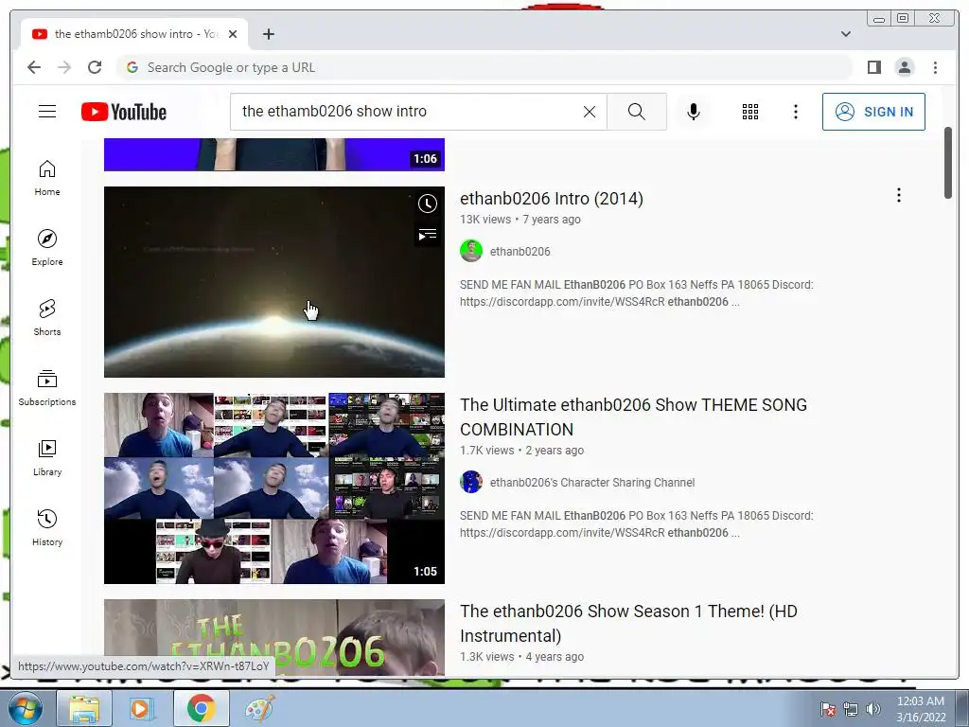This screenshot has width=969, height=727.
Task: Click the magnifier search button
Action: click(637, 112)
